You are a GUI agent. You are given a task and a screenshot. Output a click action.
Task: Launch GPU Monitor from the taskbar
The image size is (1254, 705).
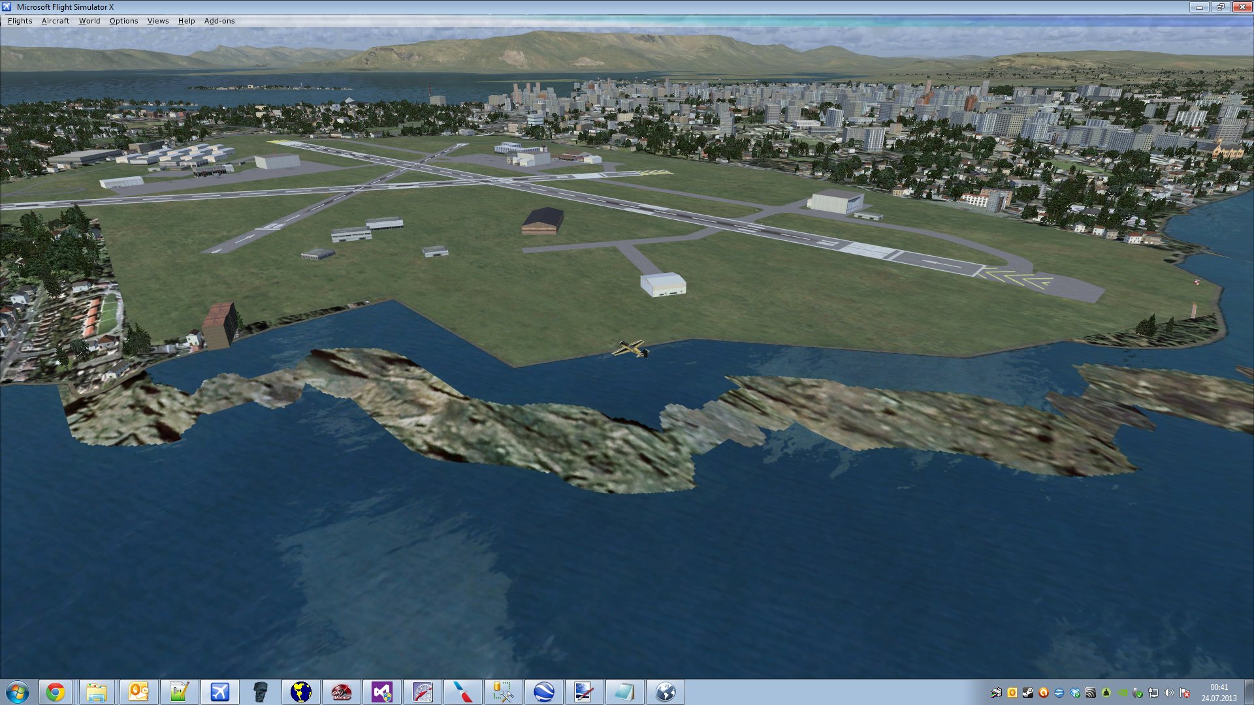pyautogui.click(x=341, y=692)
